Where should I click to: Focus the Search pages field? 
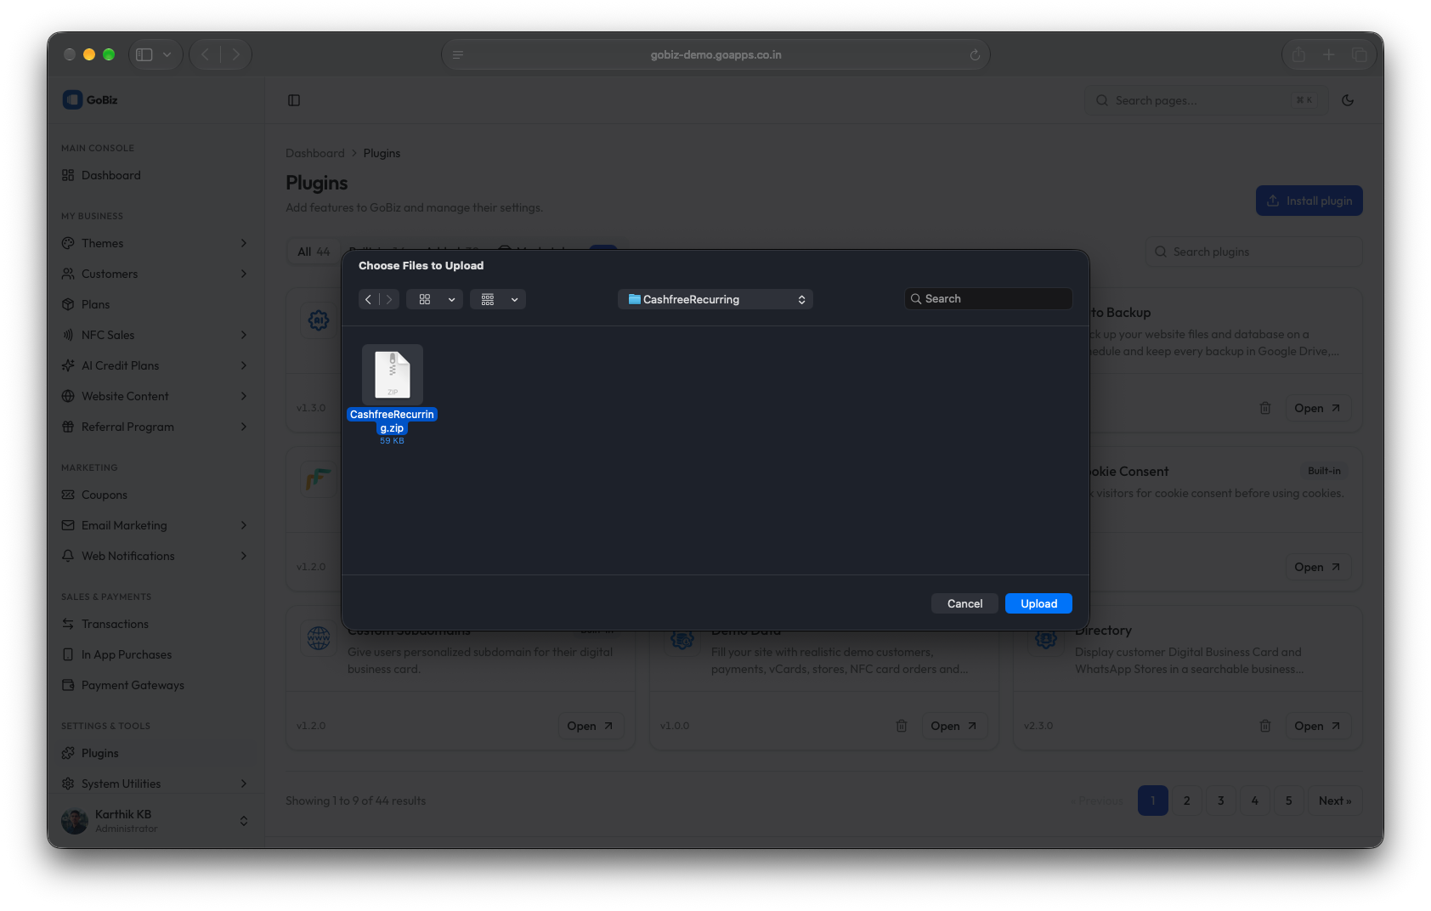(x=1206, y=100)
